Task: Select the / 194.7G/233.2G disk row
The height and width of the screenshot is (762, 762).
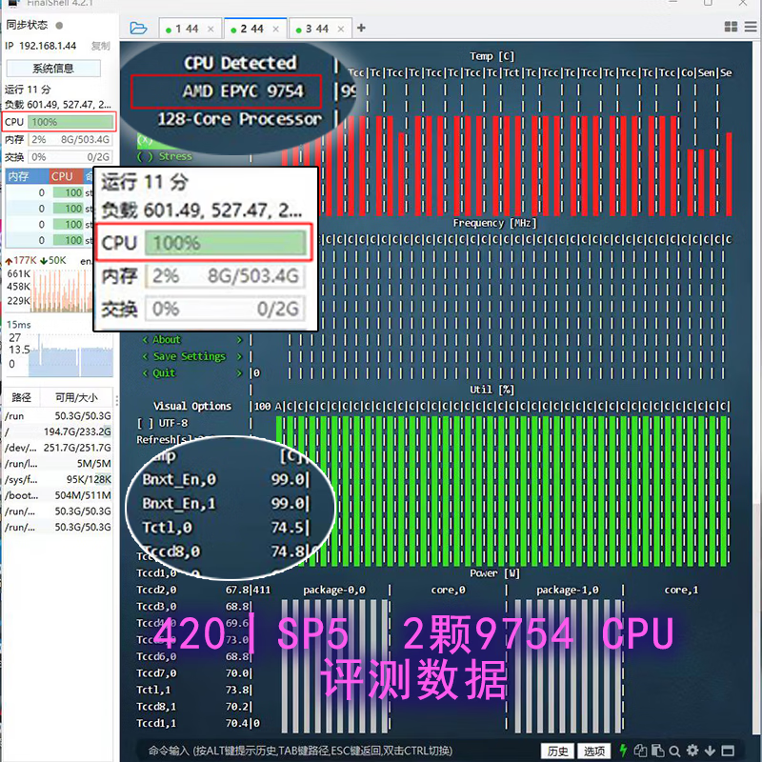Action: click(58, 431)
